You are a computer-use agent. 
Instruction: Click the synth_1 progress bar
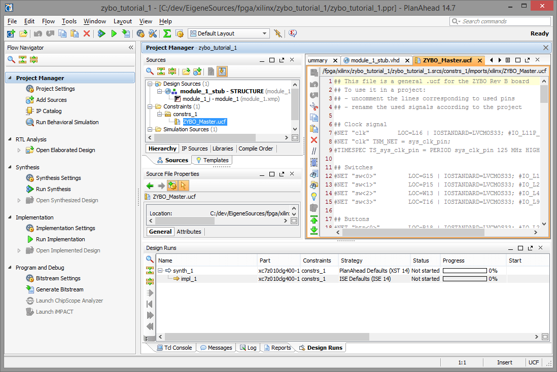(x=465, y=271)
